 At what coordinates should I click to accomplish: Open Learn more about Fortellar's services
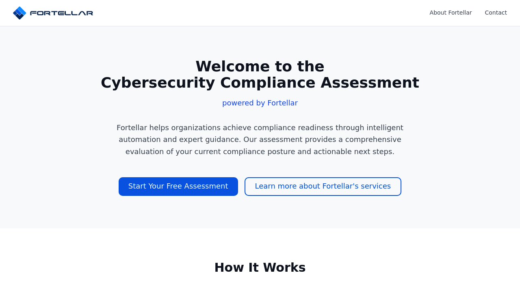tap(323, 187)
